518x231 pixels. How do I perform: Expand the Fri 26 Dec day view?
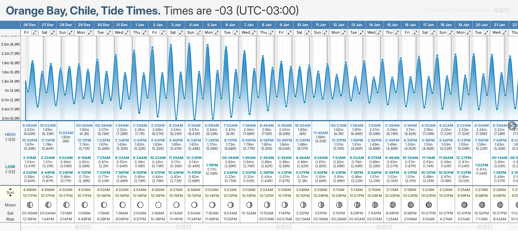(x=35, y=33)
